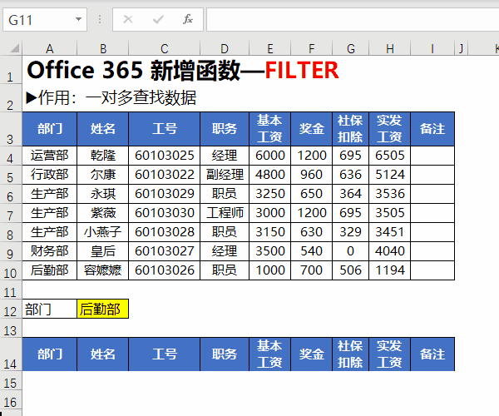Image resolution: width=499 pixels, height=416 pixels.
Task: Click the '实发工资' header in row 3
Action: (390, 129)
